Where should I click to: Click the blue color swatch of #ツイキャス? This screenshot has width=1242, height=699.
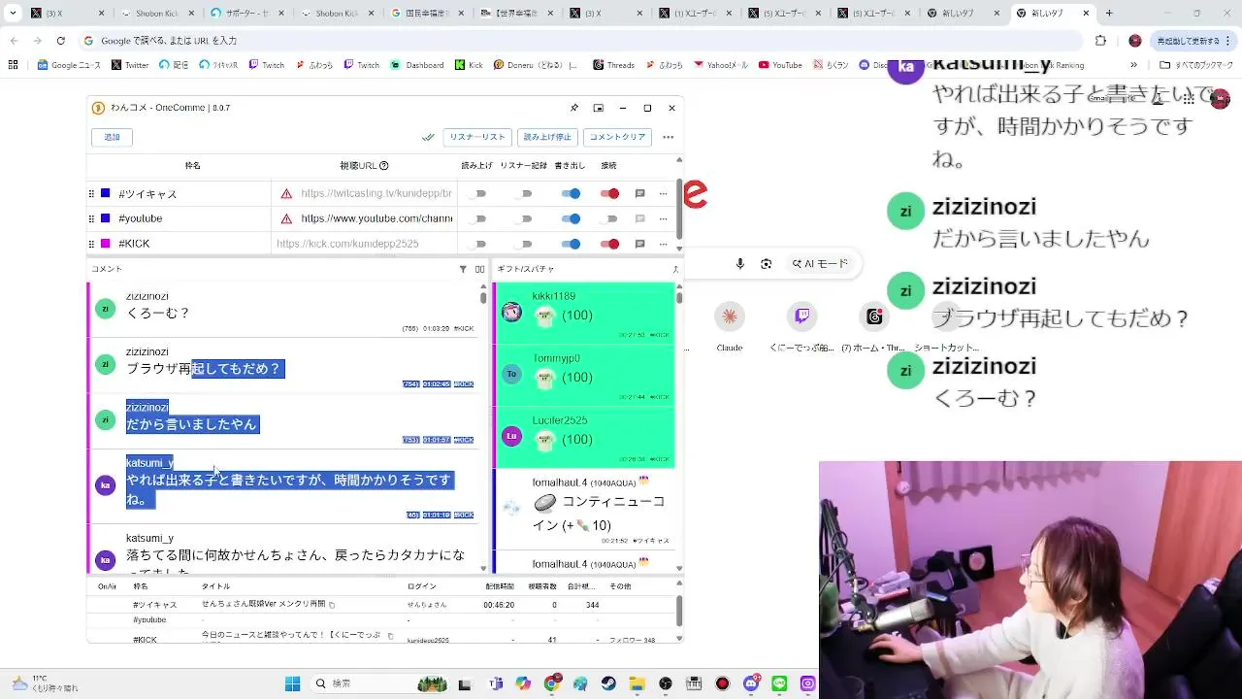(106, 194)
